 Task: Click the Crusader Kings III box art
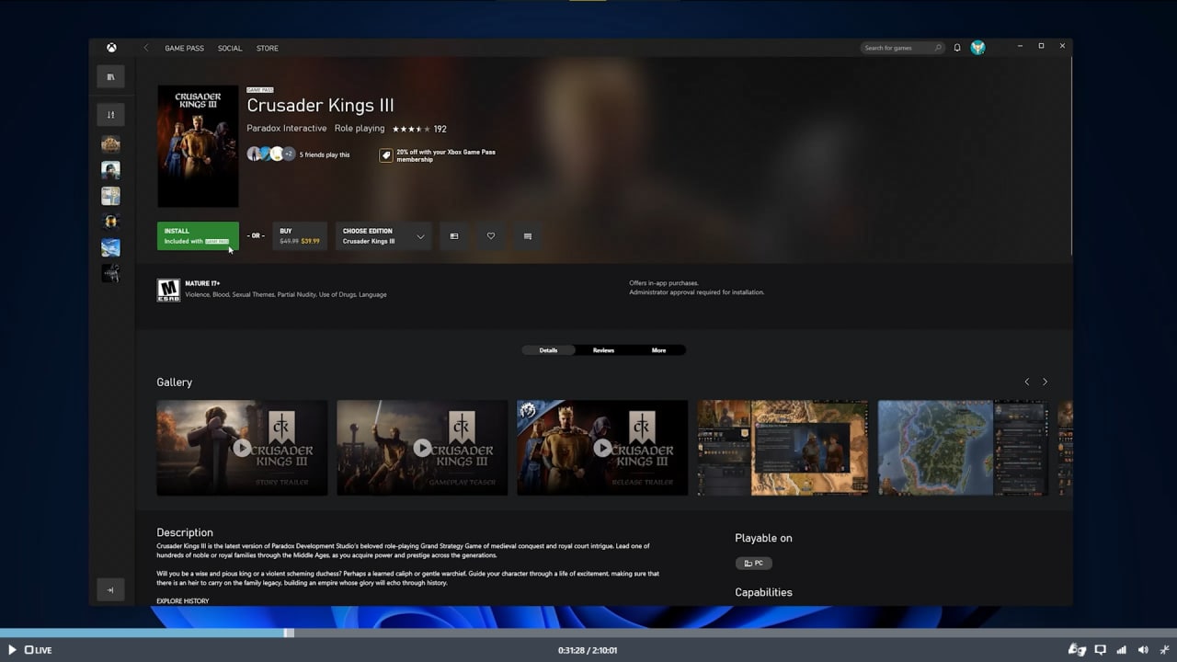pyautogui.click(x=198, y=146)
